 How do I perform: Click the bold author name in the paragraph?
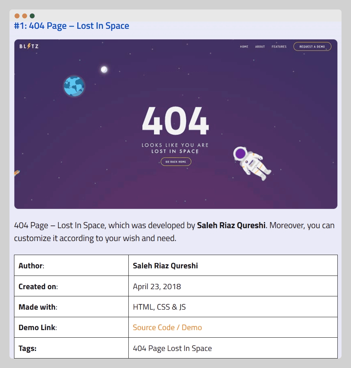[x=231, y=225]
